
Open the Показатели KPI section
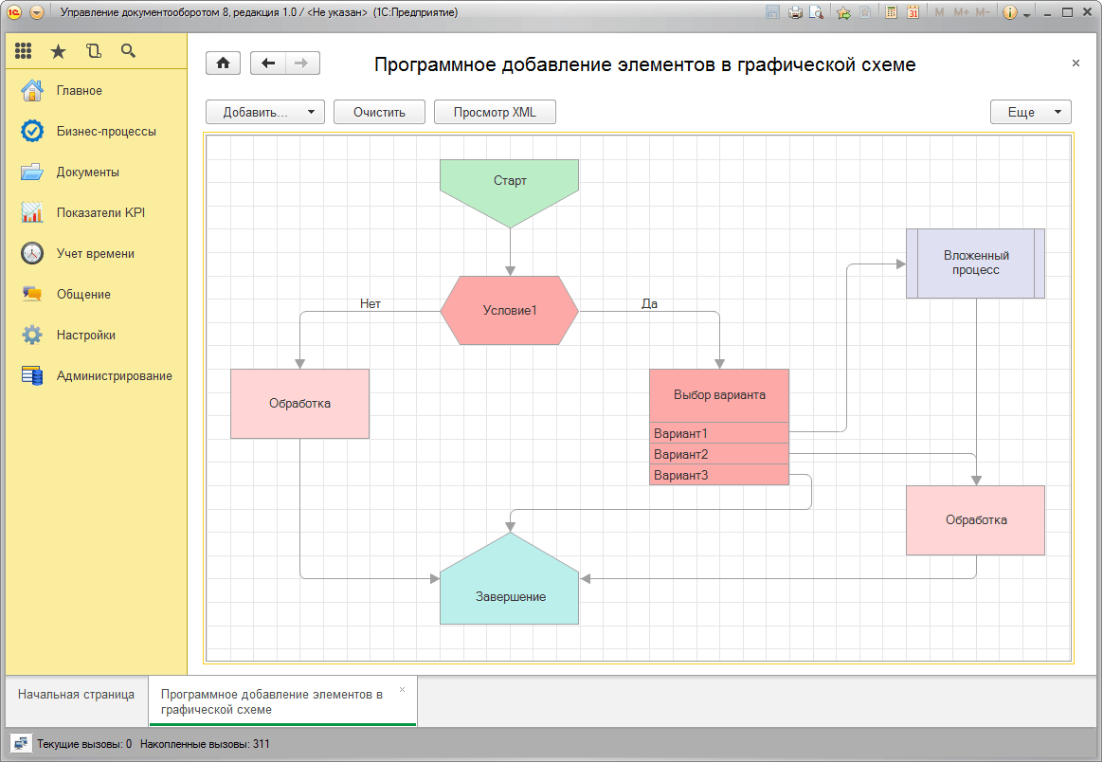tap(99, 213)
